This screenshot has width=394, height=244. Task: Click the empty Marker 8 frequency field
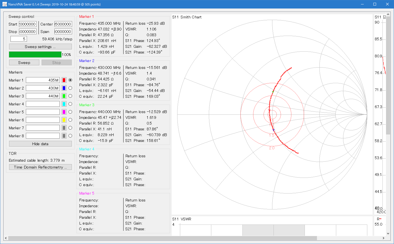(43, 136)
